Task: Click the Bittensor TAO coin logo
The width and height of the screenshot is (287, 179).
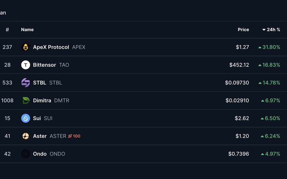Action: (x=26, y=65)
